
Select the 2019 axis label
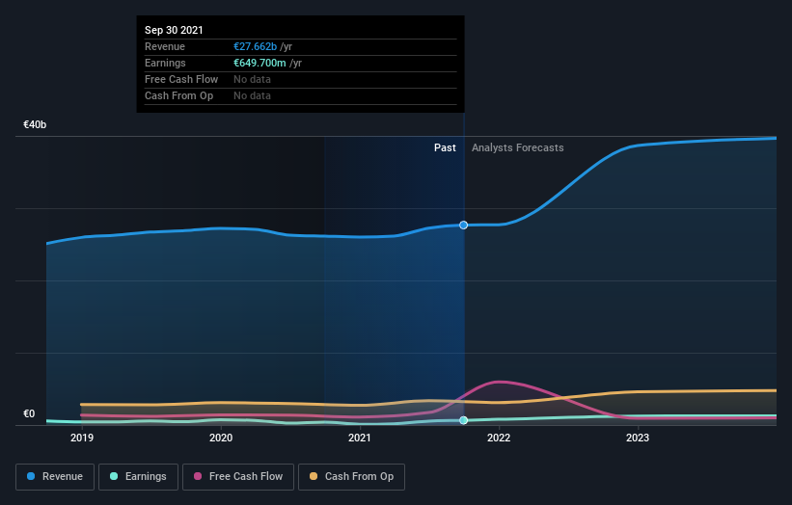82,438
